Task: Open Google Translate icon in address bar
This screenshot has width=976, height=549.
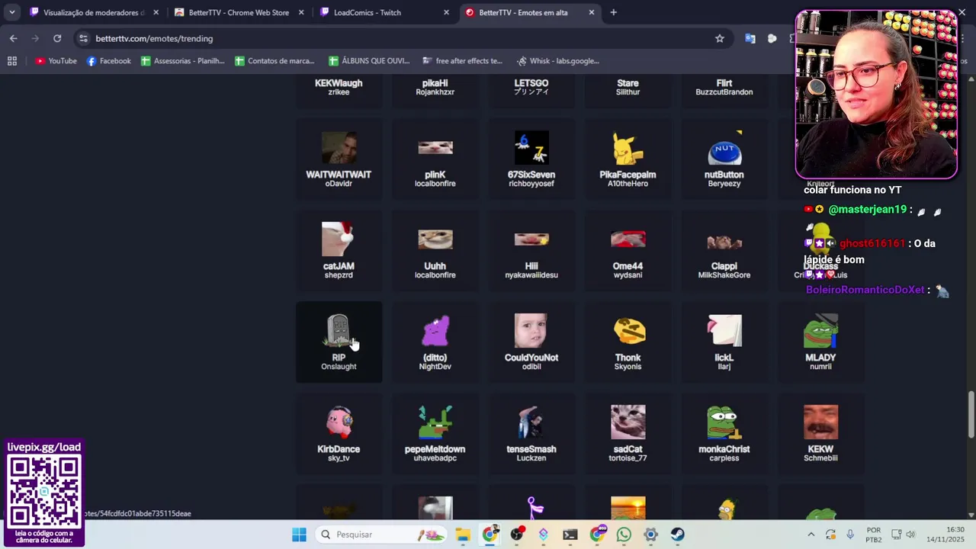Action: click(x=750, y=38)
